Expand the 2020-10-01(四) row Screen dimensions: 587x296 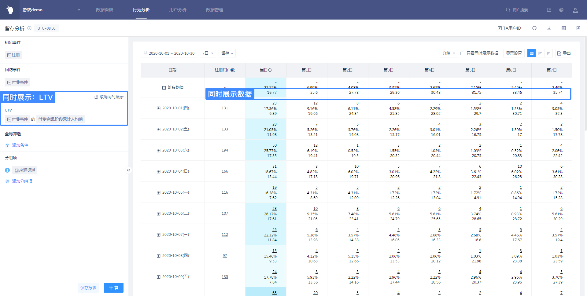click(158, 108)
